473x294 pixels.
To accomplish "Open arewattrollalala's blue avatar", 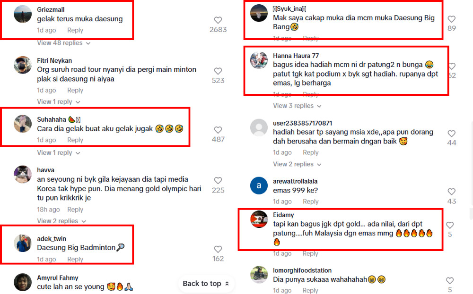I will point(259,185).
